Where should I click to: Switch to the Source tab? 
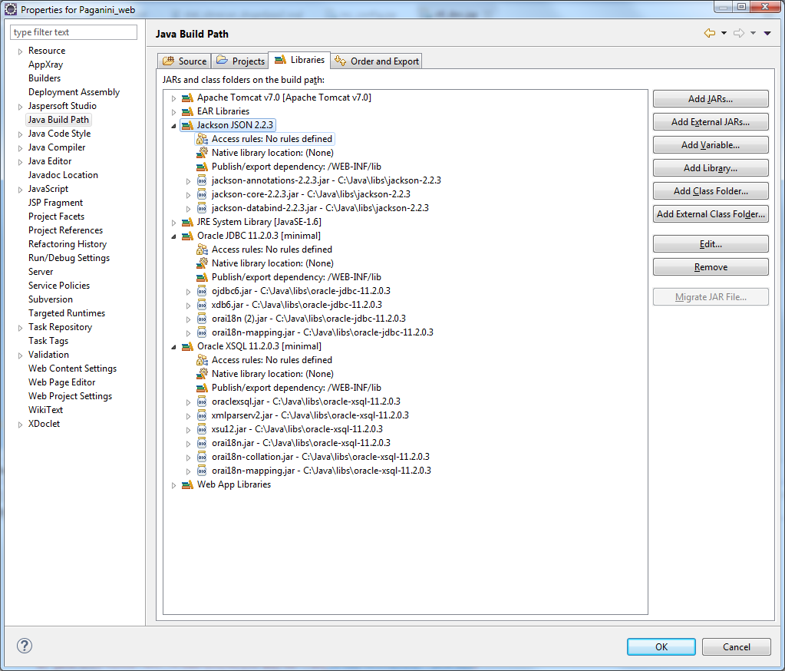tap(184, 61)
